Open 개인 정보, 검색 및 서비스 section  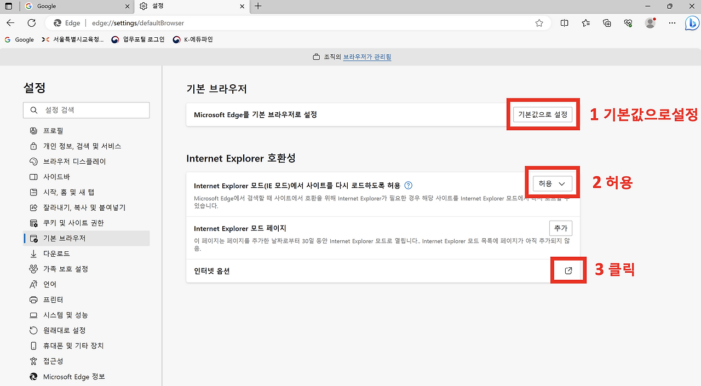click(x=87, y=146)
